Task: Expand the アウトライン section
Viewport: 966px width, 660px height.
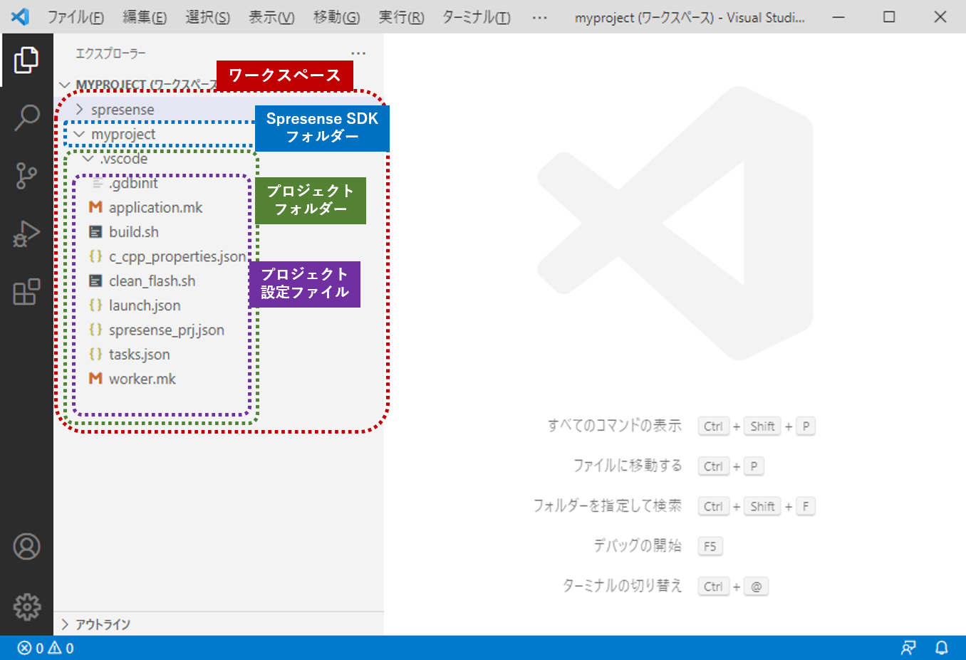Action: (102, 624)
